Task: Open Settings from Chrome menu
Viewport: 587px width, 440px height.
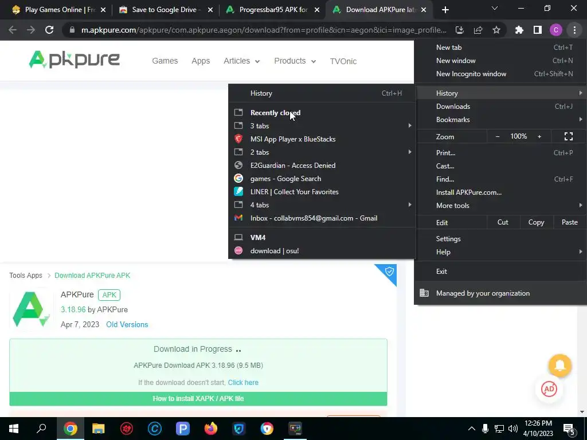Action: tap(500, 239)
